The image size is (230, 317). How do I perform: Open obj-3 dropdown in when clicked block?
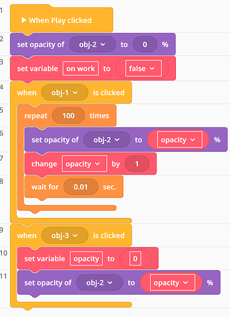pos(65,236)
